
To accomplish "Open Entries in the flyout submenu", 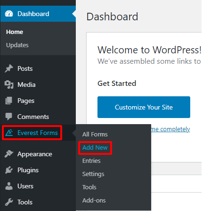I will coord(91,160).
